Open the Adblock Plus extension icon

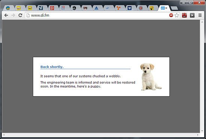click(x=171, y=15)
